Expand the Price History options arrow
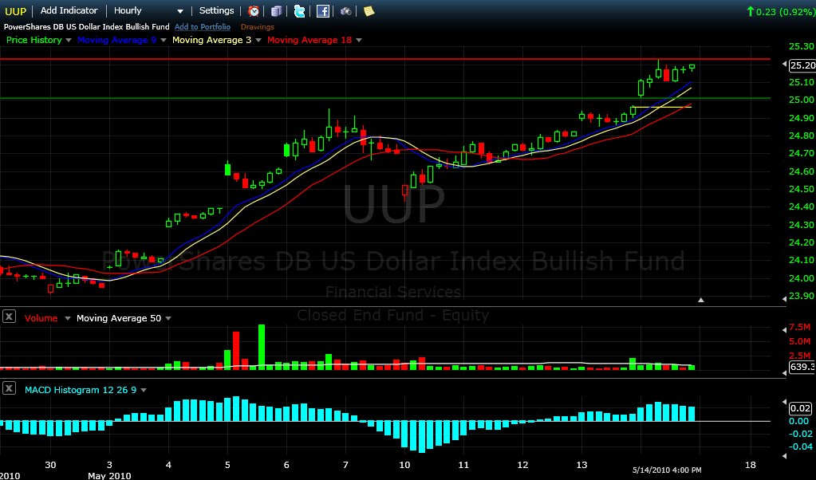816x480 pixels. pyautogui.click(x=68, y=40)
